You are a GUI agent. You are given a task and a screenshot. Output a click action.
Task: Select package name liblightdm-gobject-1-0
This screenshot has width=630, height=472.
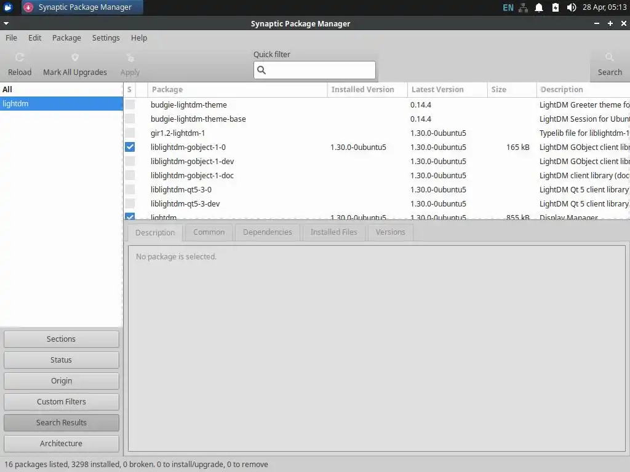click(188, 147)
